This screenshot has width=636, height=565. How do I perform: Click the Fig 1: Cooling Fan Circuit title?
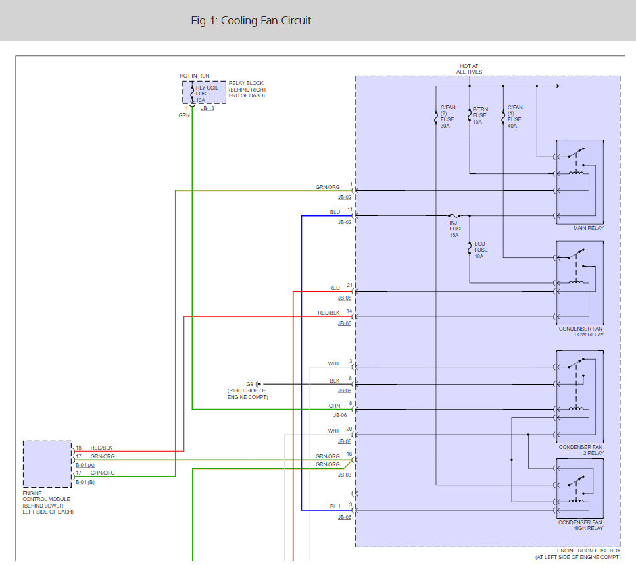(x=251, y=20)
